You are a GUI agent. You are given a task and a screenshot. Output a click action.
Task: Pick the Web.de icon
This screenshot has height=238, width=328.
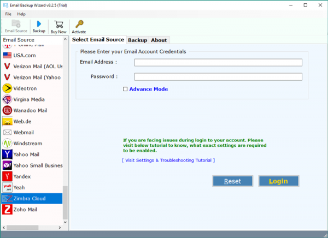point(7,121)
